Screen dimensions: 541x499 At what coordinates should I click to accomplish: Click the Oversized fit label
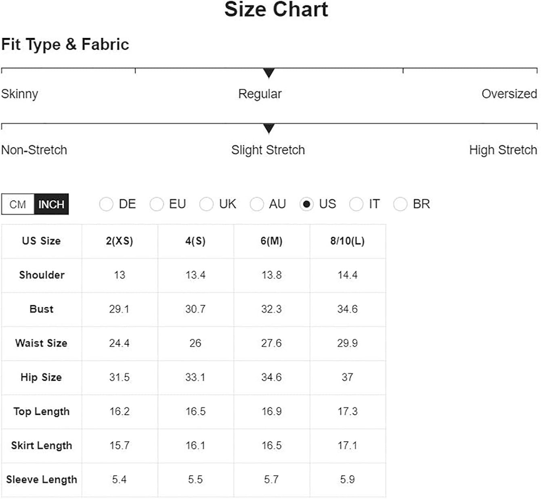[x=509, y=94]
